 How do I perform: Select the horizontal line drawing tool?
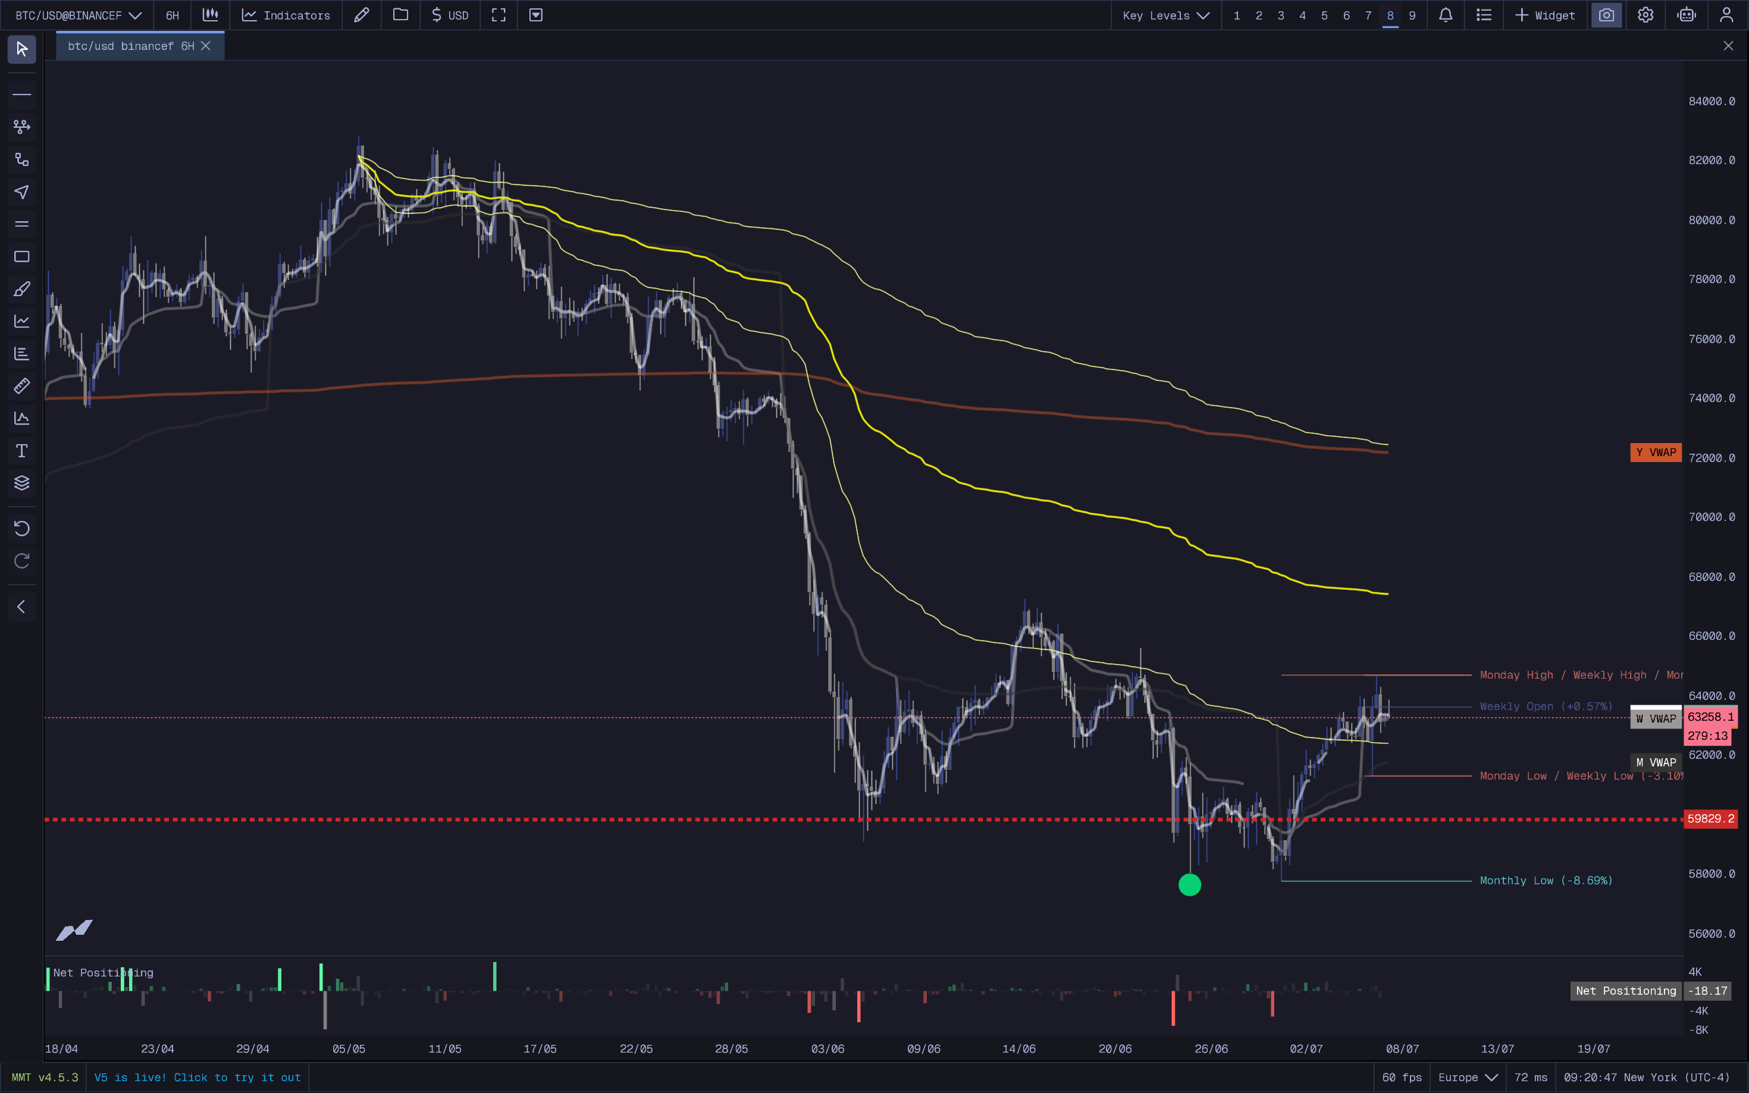tap(21, 95)
